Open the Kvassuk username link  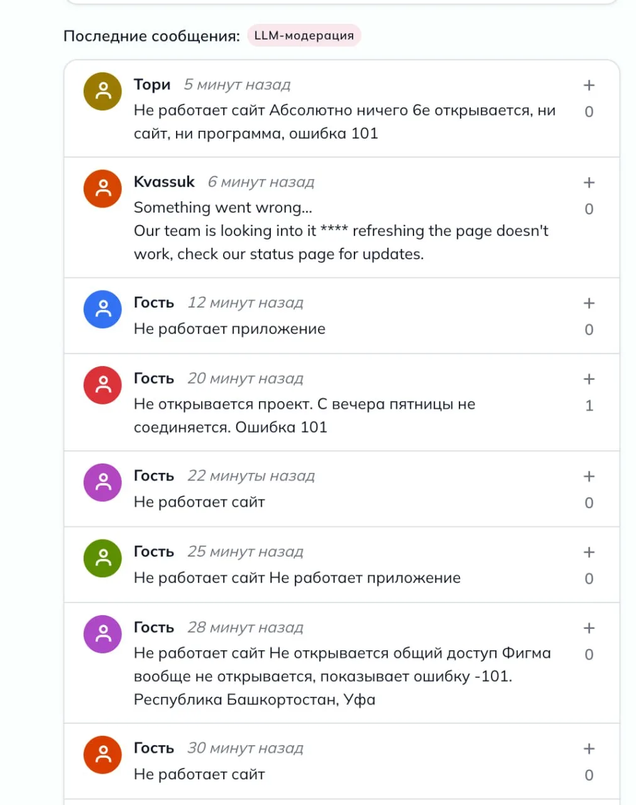pyautogui.click(x=164, y=182)
